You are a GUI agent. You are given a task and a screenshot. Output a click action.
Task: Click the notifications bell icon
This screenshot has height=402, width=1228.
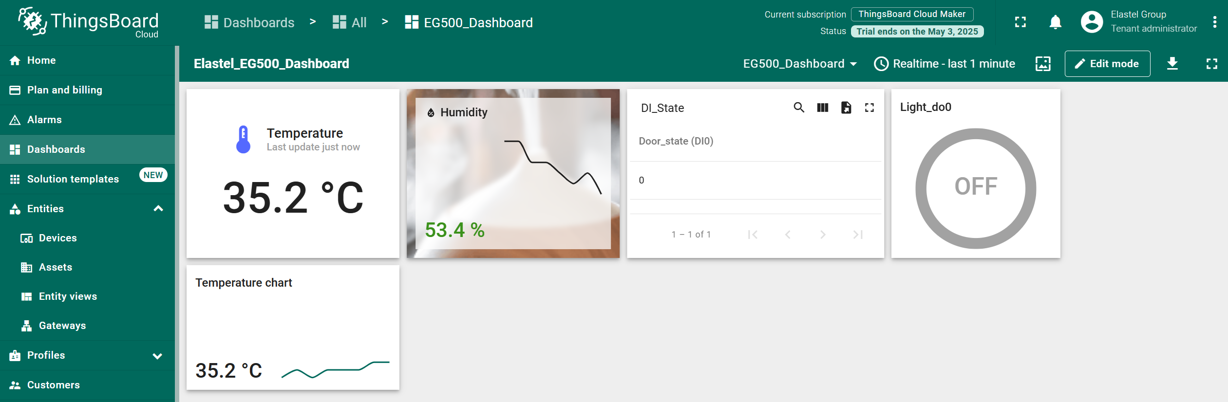pyautogui.click(x=1055, y=22)
